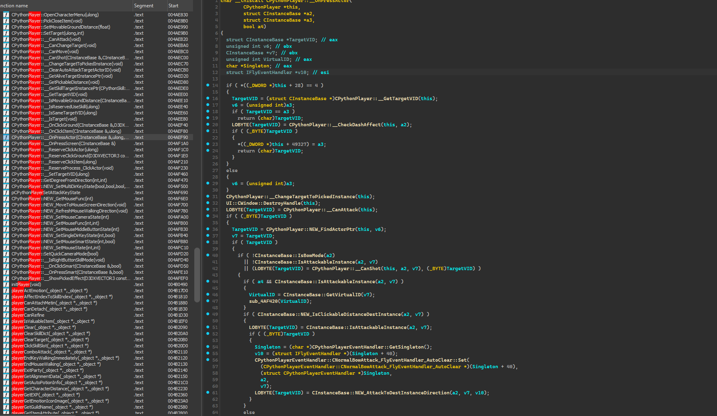Screen dimensions: 717x416
Task: Click the function icon for CPythonPlayer::SetQuickCameraMode(bool)
Action: pos(6,254)
